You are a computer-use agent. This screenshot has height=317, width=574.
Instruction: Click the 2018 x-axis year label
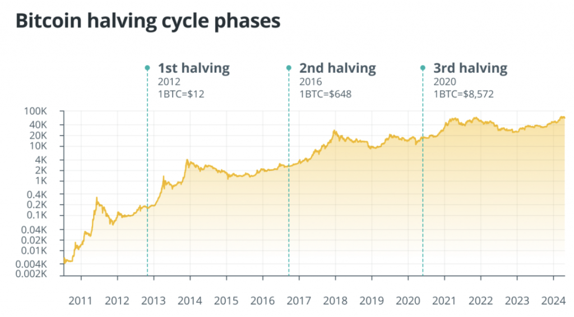point(335,301)
